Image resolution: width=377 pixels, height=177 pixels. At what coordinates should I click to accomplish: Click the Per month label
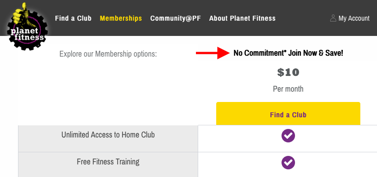288,89
